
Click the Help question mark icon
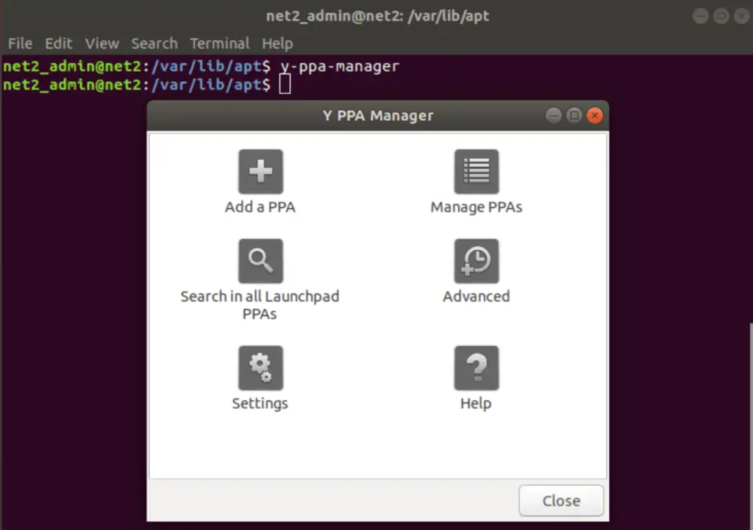tap(476, 368)
